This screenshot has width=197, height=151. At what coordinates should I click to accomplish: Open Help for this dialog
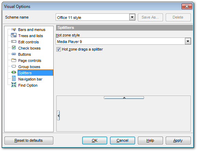[x=150, y=140]
